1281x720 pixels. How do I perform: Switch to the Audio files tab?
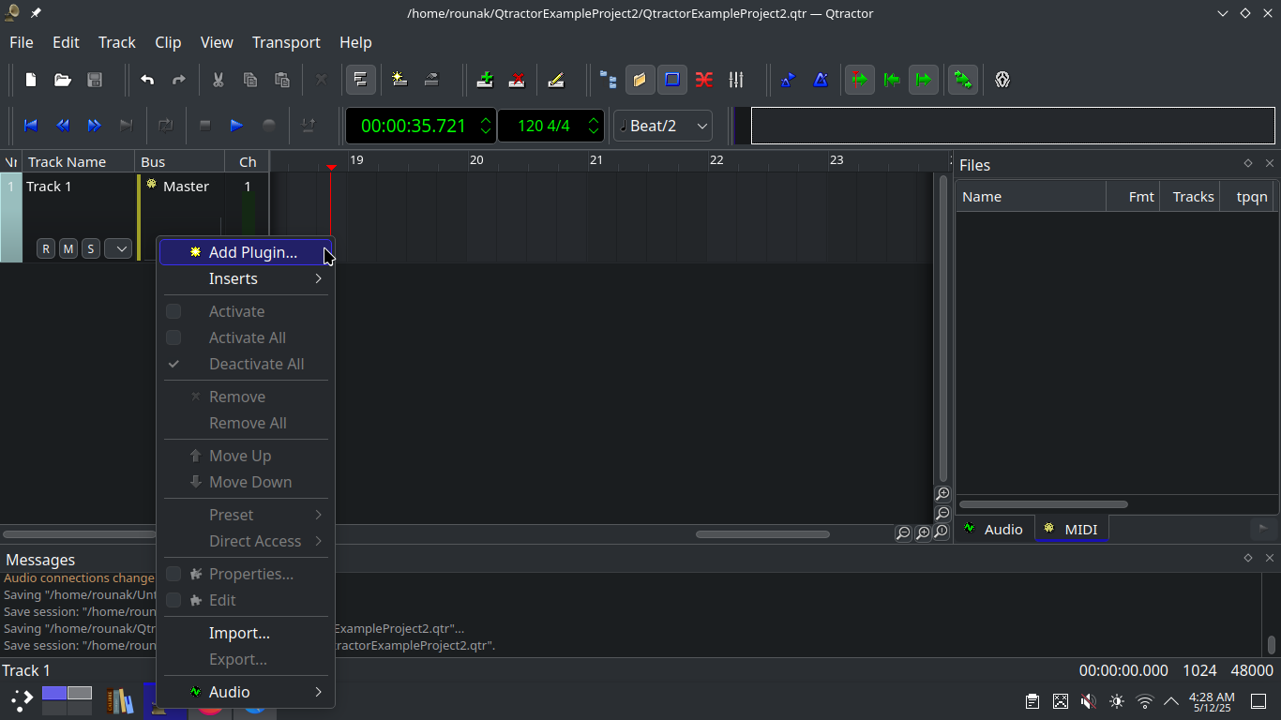pyautogui.click(x=994, y=530)
